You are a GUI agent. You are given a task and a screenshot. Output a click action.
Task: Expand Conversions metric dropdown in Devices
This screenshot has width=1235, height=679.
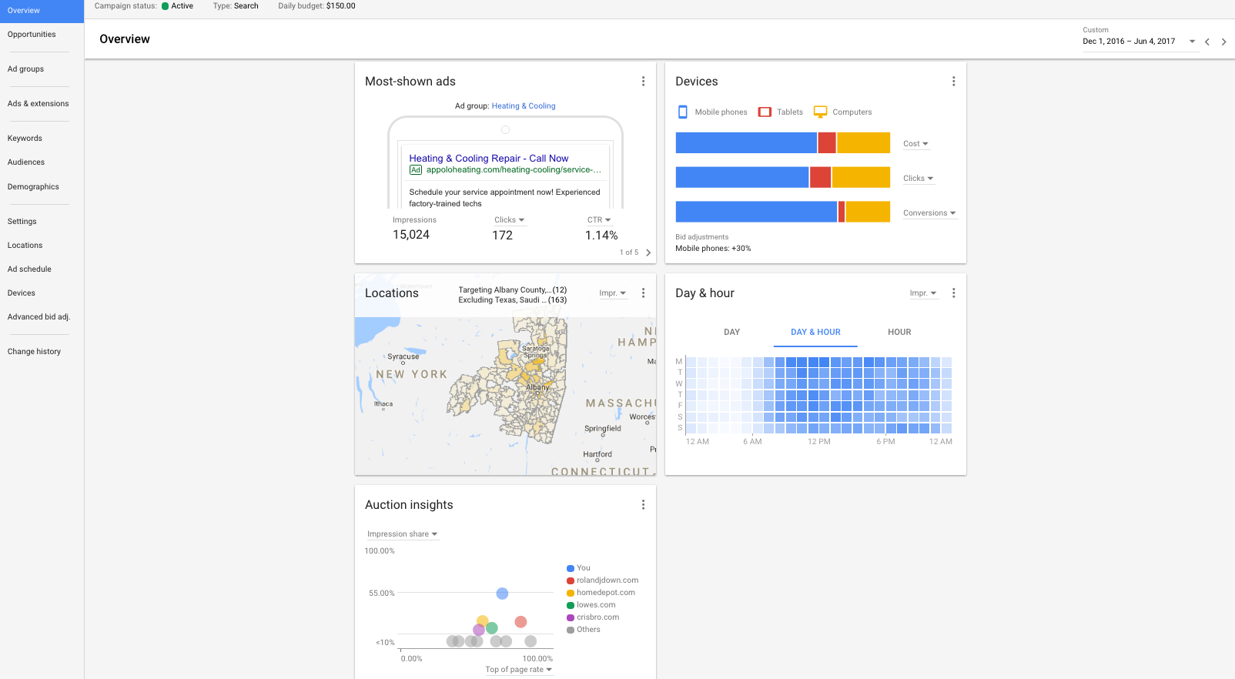[929, 213]
